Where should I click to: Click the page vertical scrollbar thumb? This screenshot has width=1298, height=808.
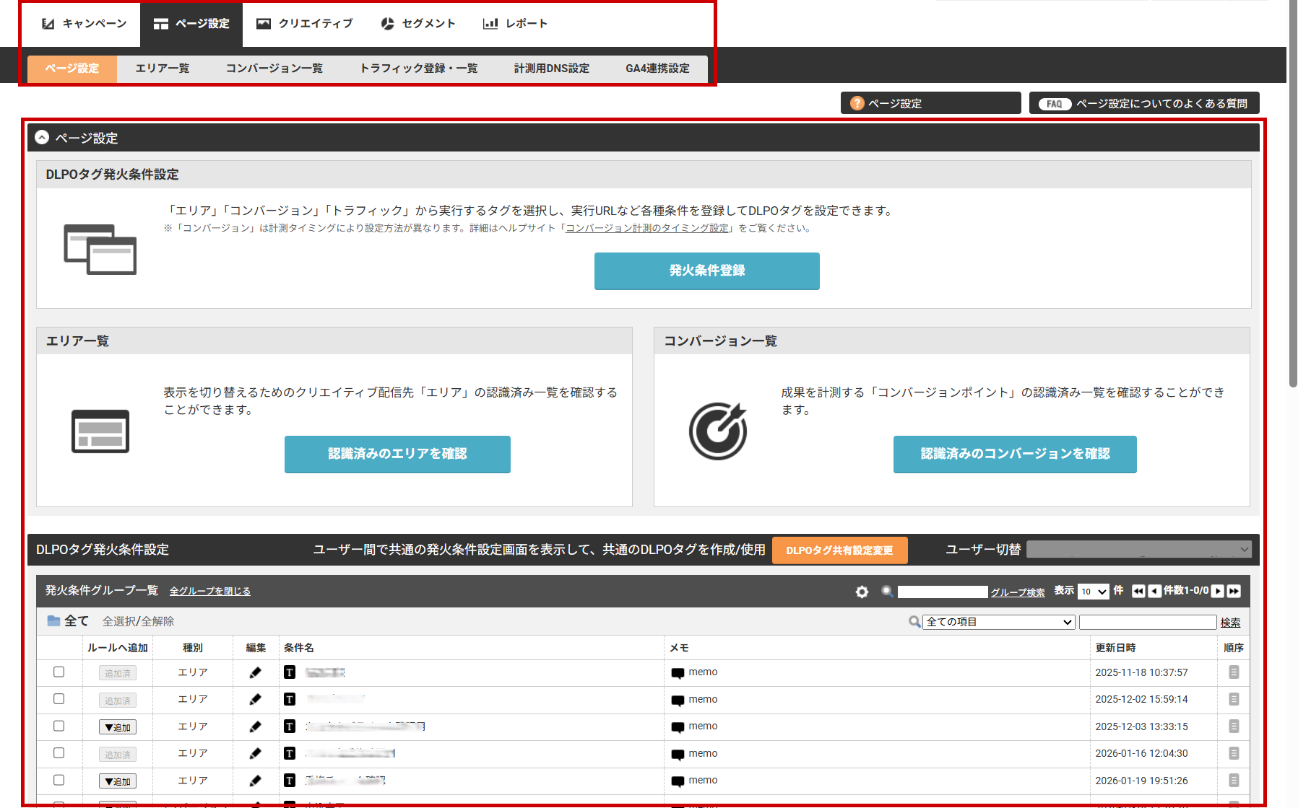(x=1293, y=193)
